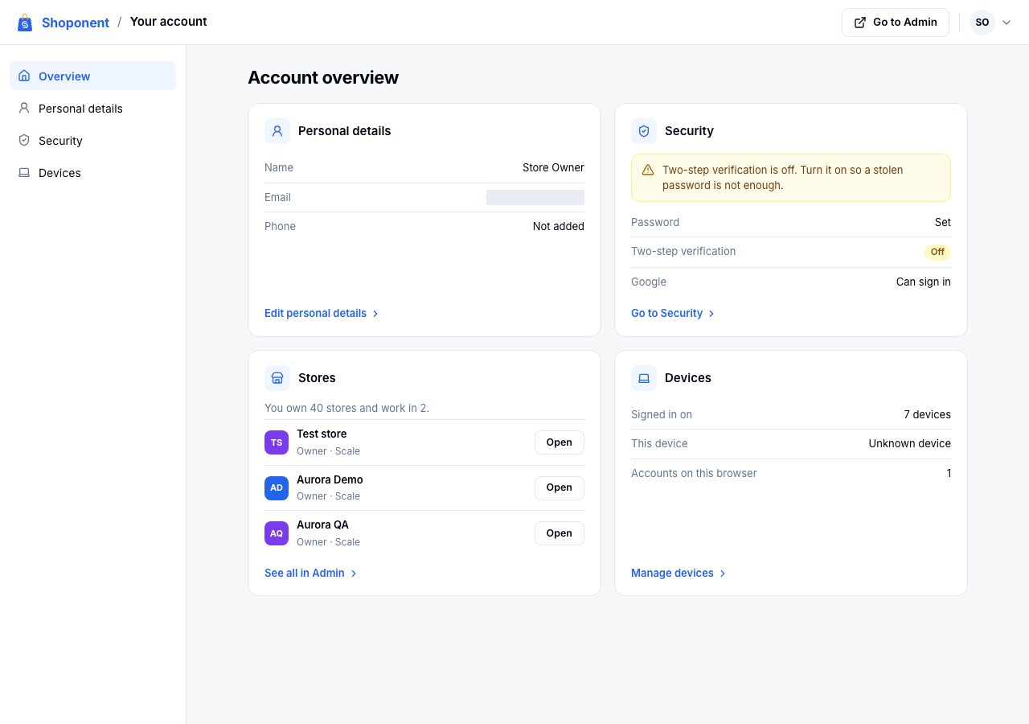Open the Aurora QA store

click(x=560, y=533)
